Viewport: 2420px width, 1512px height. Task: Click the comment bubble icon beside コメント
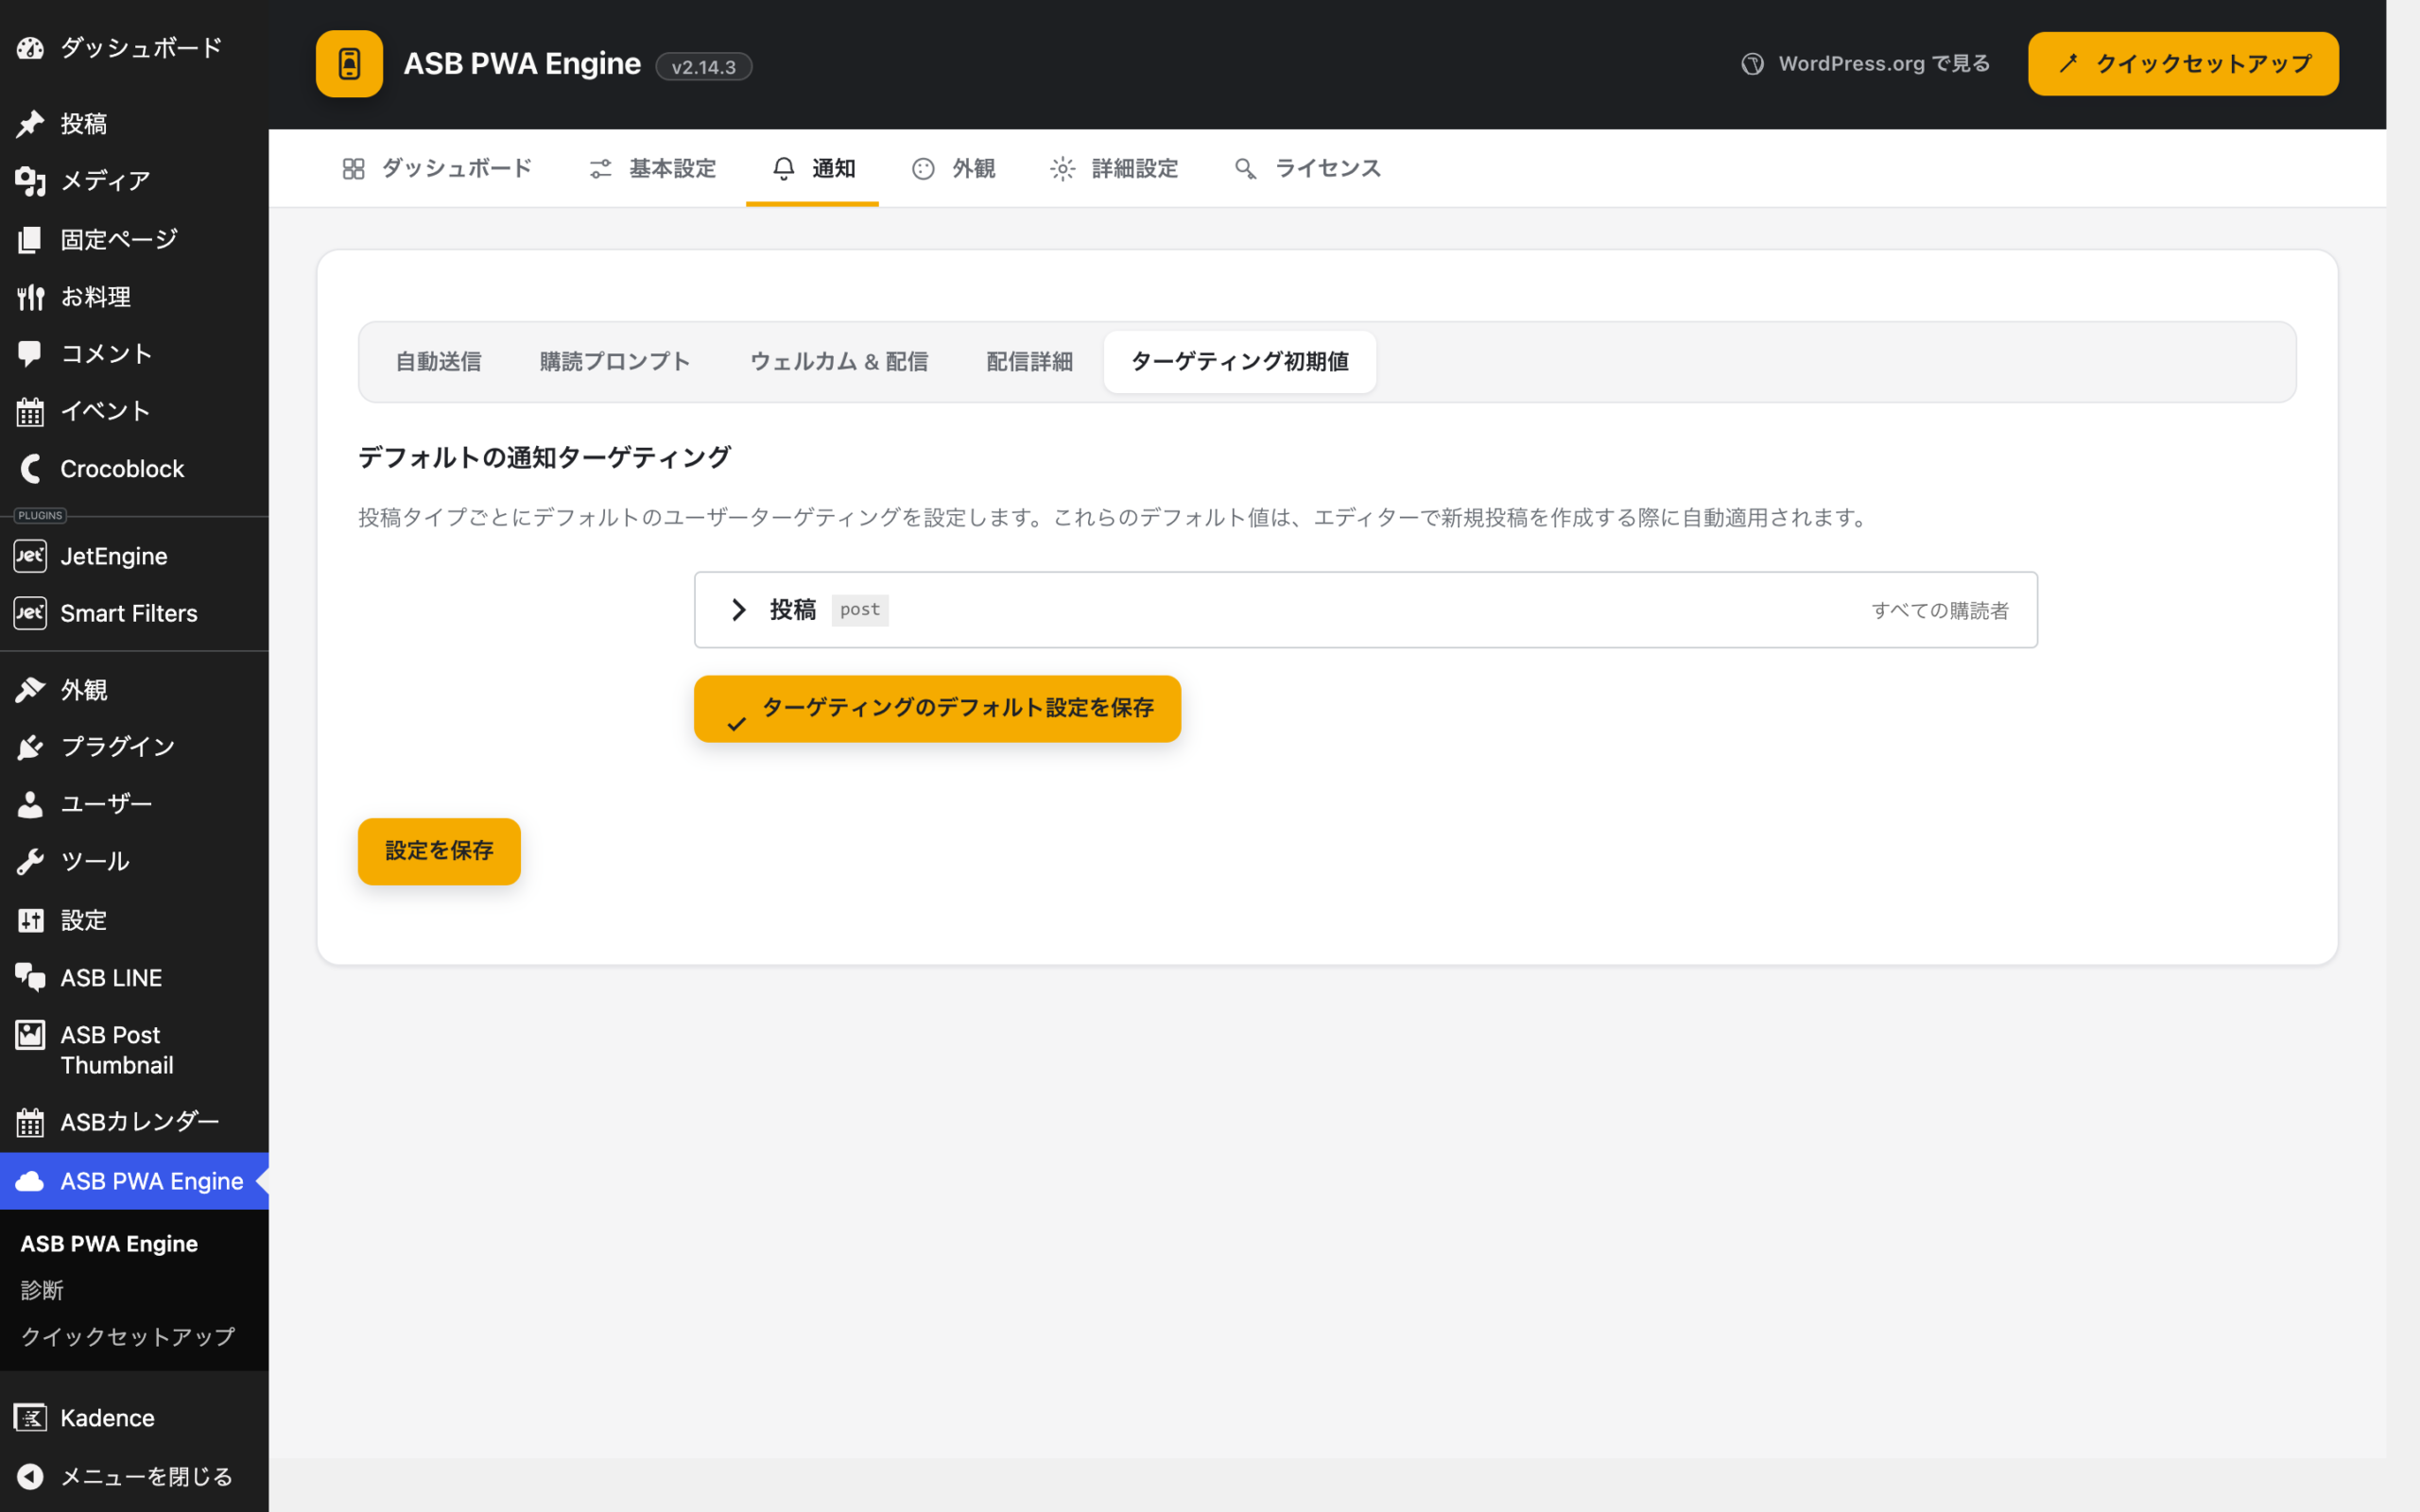tap(30, 354)
